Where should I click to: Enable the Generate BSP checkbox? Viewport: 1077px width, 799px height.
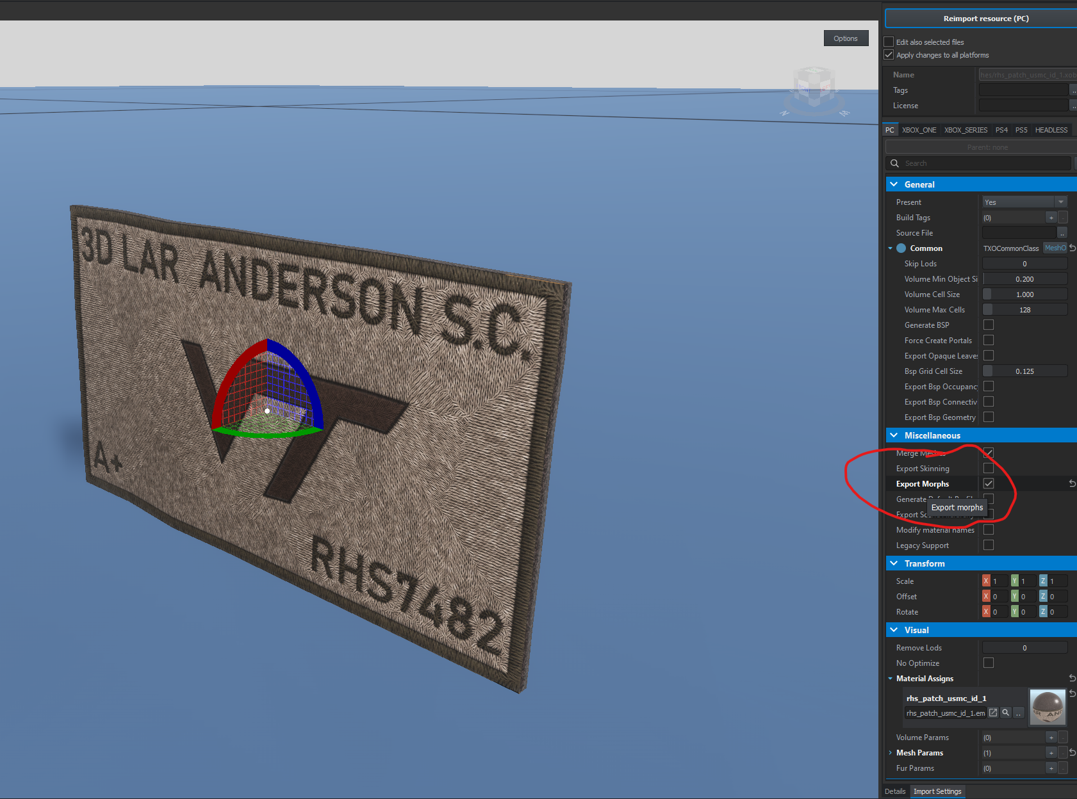pyautogui.click(x=989, y=325)
